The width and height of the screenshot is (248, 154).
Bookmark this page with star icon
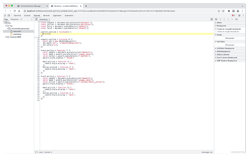223,11
